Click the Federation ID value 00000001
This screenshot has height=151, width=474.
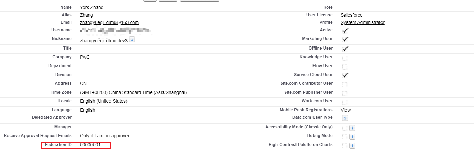(90, 145)
